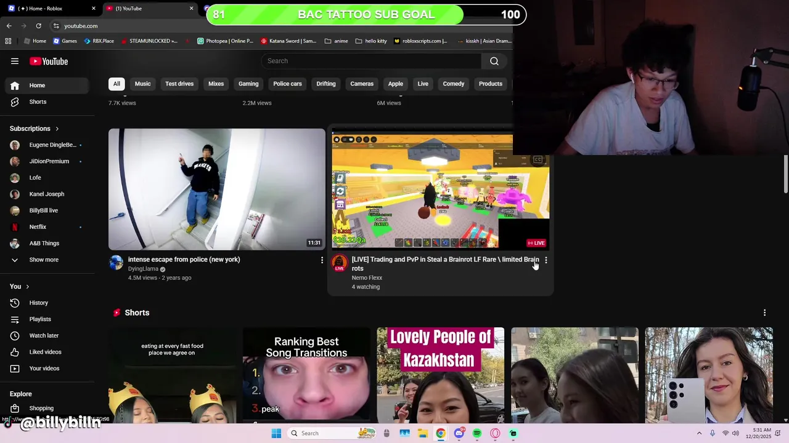The width and height of the screenshot is (789, 443).
Task: Open the Shorts shelf options menu
Action: [x=764, y=313]
